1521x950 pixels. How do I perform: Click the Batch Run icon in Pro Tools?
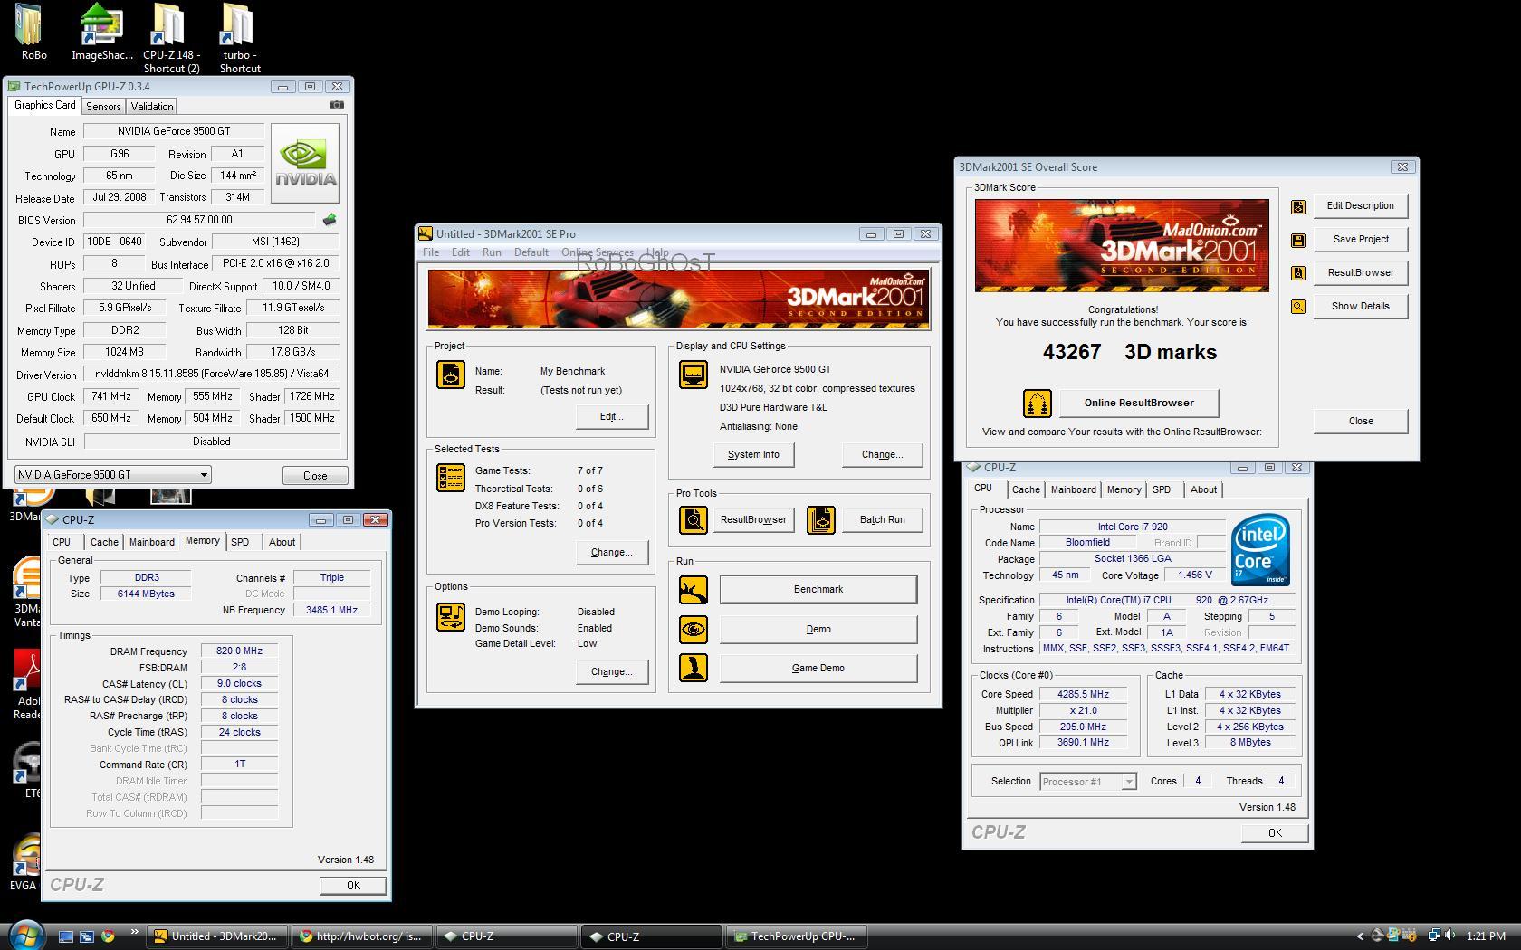tap(821, 519)
